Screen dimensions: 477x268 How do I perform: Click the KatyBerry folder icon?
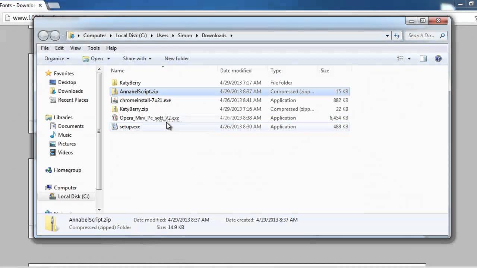point(115,83)
